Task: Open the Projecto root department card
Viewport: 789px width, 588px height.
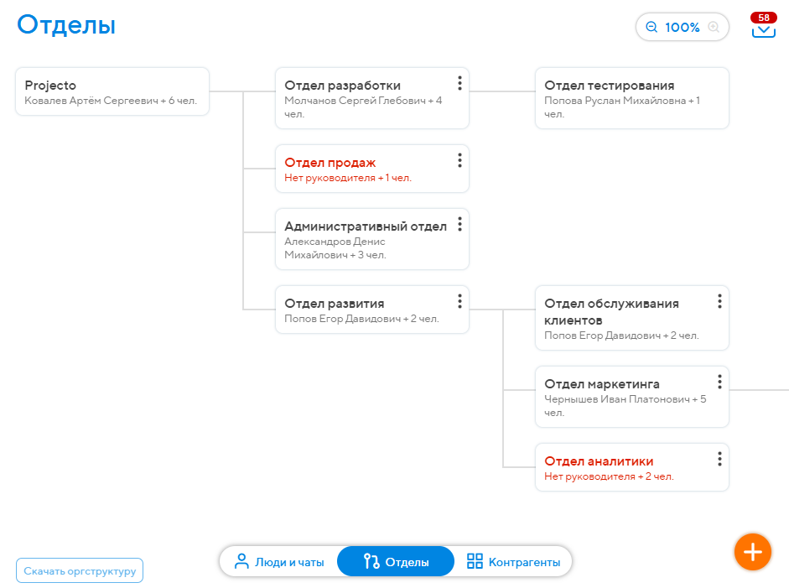Action: (x=112, y=91)
